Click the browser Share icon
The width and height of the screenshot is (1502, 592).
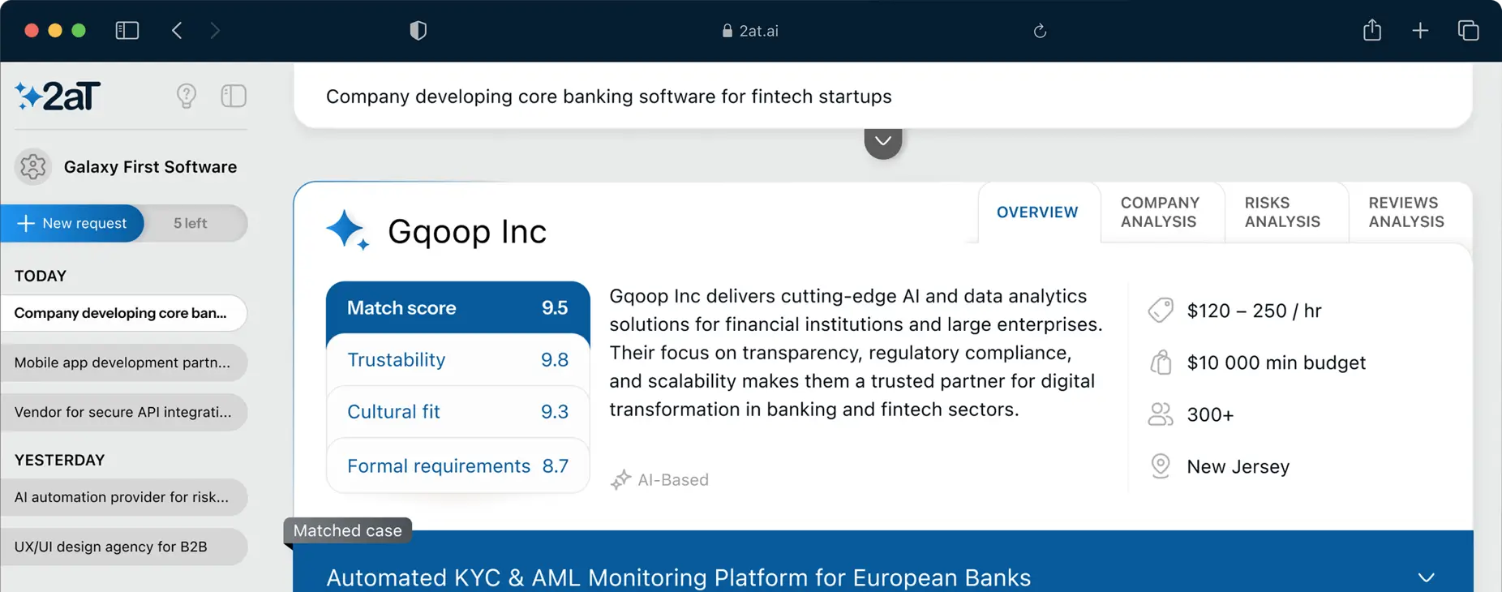[x=1371, y=31]
